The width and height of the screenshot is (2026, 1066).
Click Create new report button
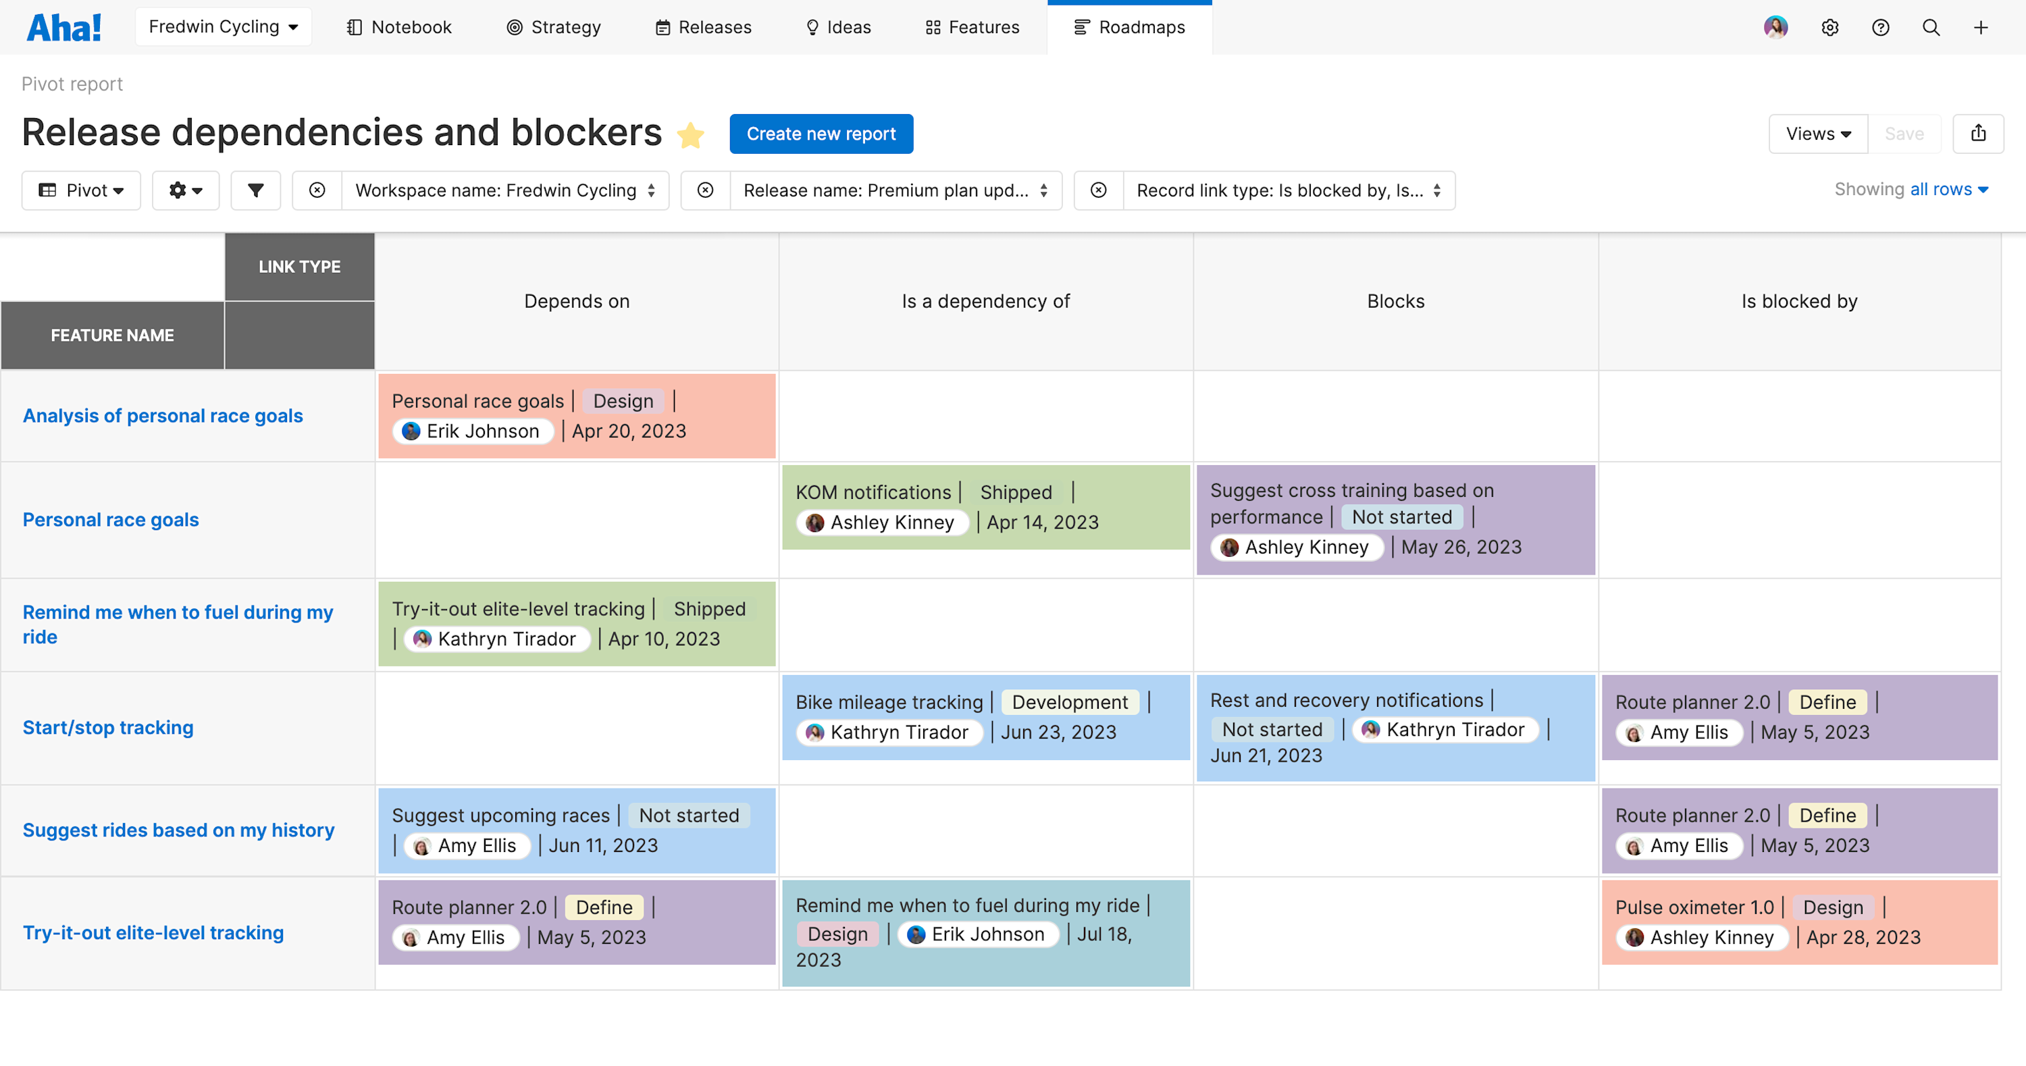pyautogui.click(x=821, y=134)
